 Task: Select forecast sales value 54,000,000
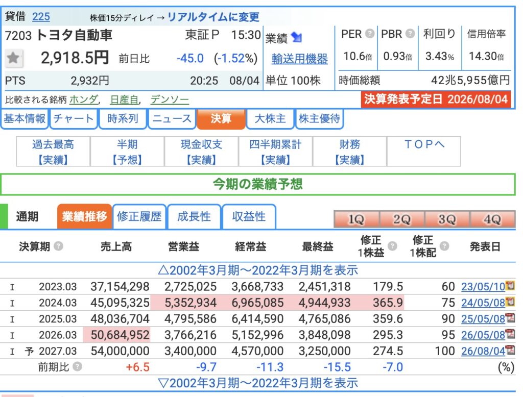click(120, 351)
